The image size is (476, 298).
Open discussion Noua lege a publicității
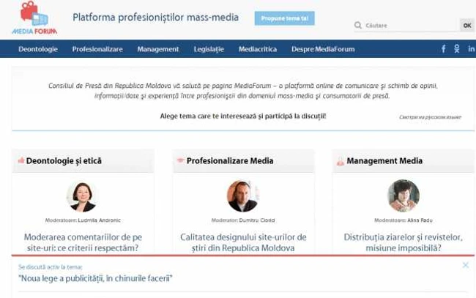95,278
